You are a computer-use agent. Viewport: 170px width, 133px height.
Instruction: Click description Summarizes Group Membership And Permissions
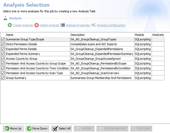click(x=101, y=78)
